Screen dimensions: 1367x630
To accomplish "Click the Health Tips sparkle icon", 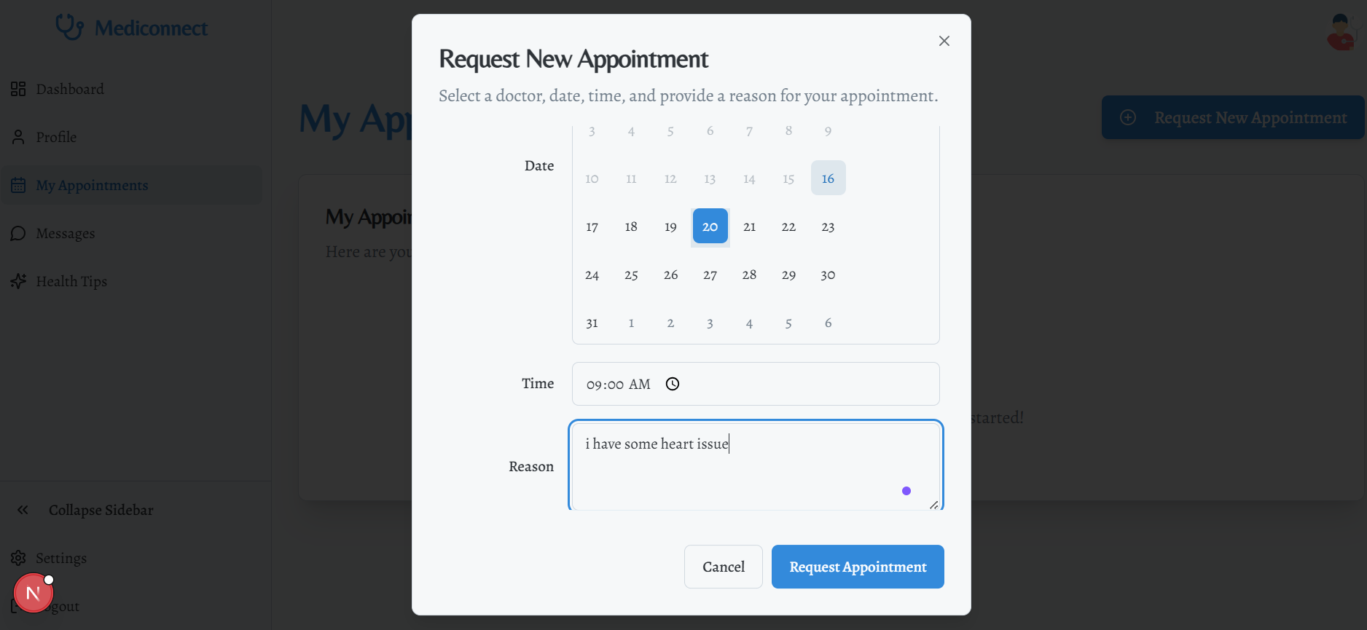I will click(18, 281).
